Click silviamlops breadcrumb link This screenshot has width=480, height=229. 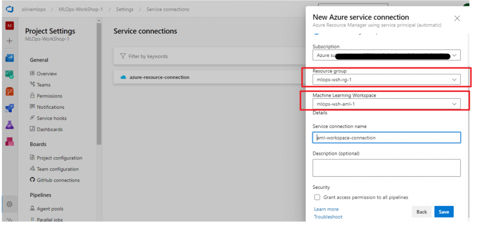(x=34, y=9)
